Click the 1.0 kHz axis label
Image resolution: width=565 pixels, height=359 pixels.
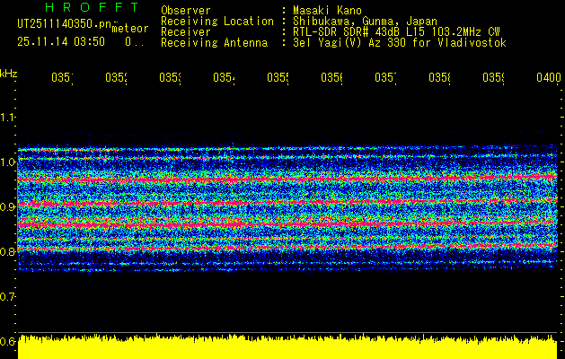[7, 162]
